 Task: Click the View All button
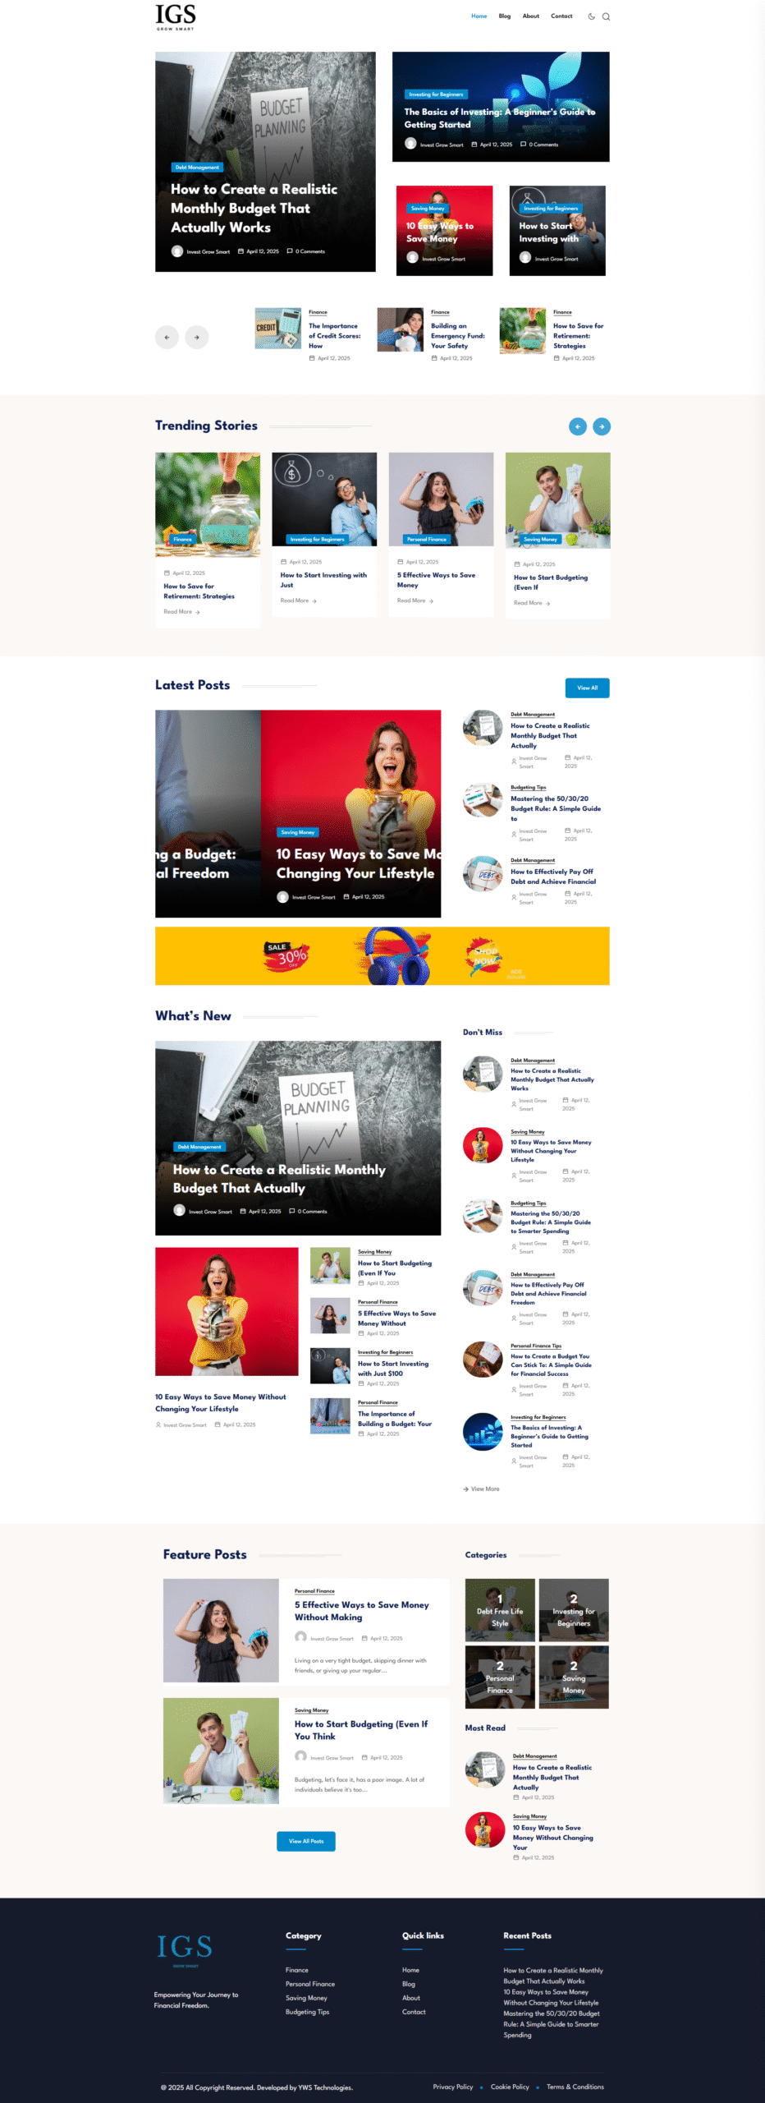(x=587, y=688)
